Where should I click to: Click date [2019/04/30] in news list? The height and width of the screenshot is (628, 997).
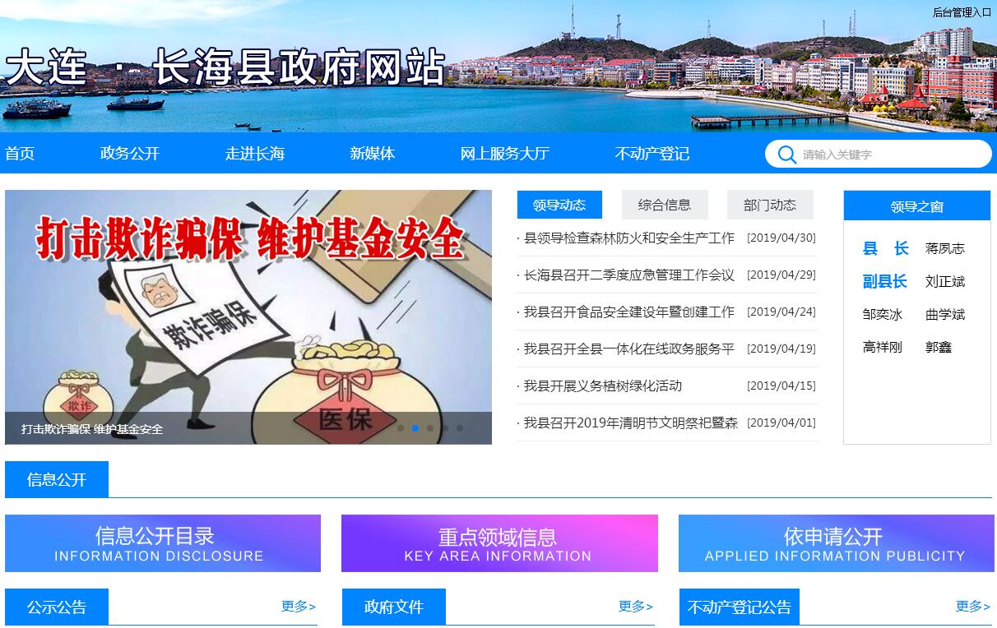[x=781, y=238]
